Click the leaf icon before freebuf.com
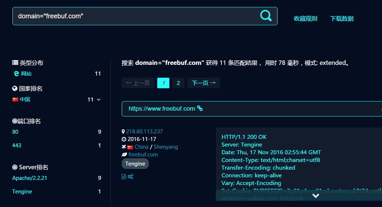The width and height of the screenshot is (382, 207). point(124,154)
